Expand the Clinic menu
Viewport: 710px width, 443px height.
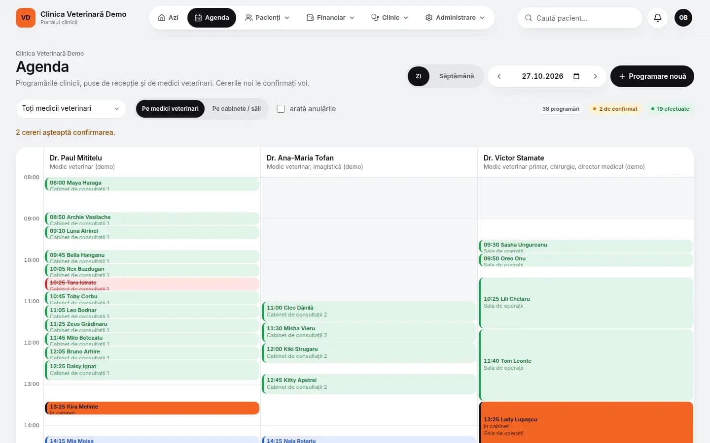pos(390,18)
